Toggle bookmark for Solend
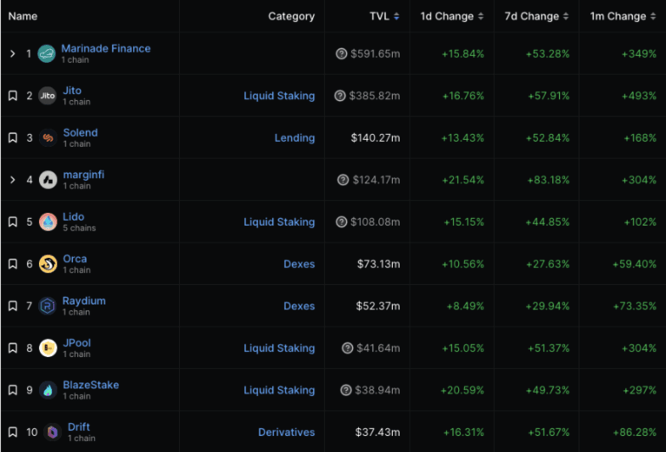The image size is (666, 452). coord(13,138)
